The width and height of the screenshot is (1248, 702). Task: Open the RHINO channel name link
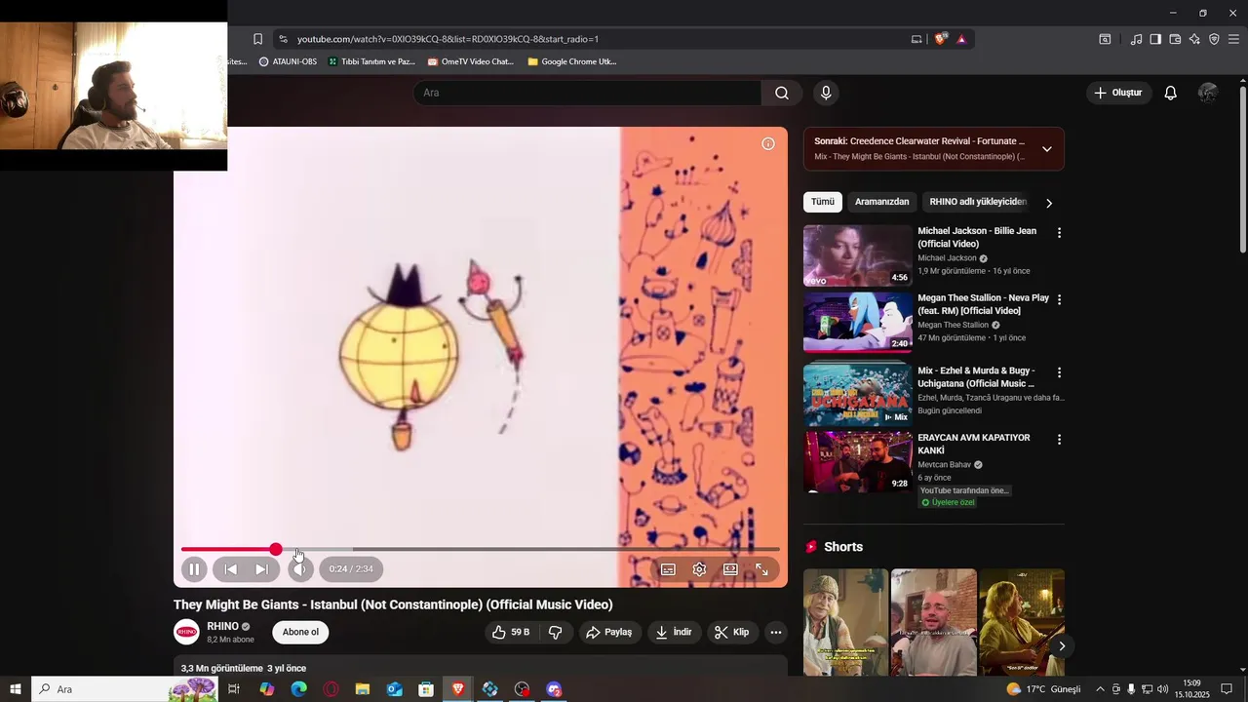pos(222,626)
